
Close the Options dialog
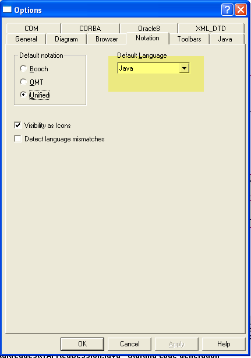(241, 10)
